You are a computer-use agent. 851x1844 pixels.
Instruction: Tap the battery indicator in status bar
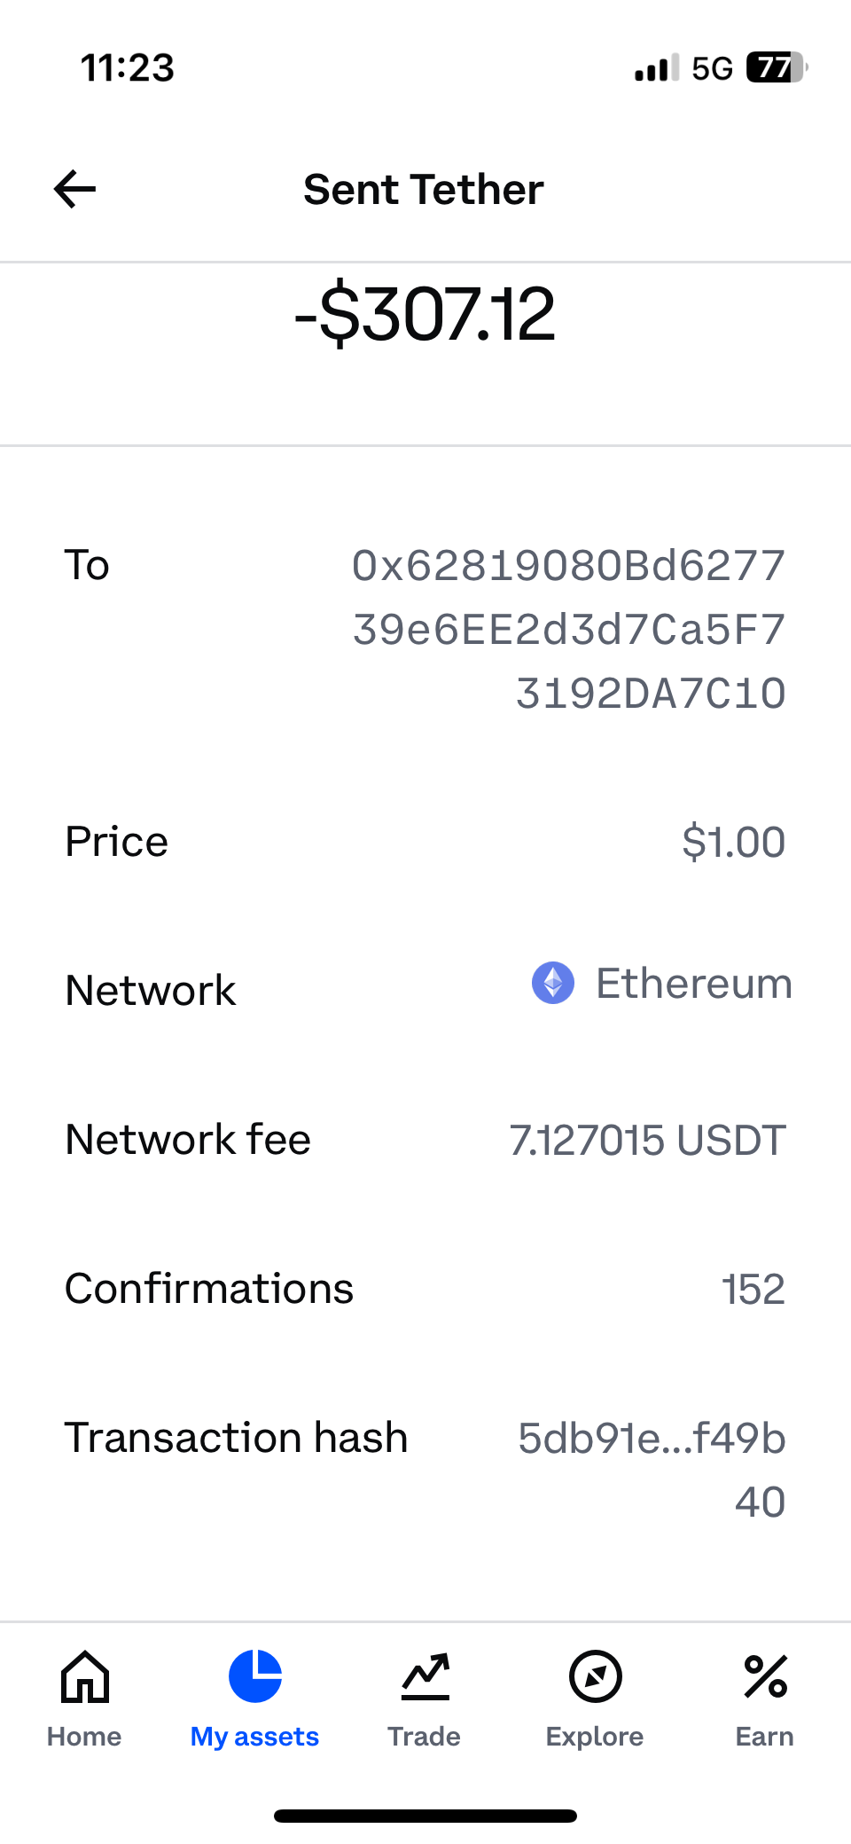tap(776, 67)
